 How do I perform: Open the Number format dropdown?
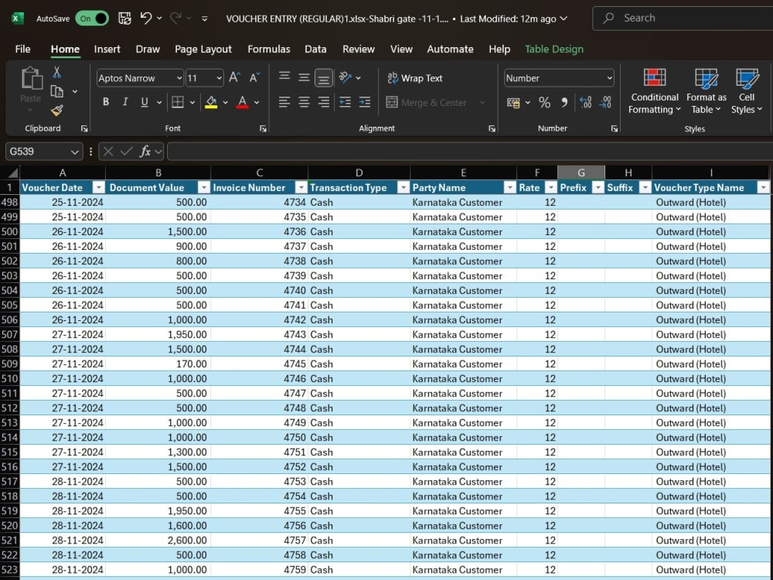(609, 78)
